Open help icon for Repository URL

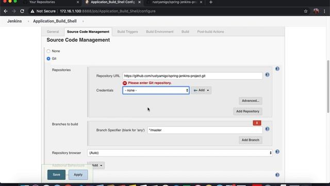coord(267,74)
